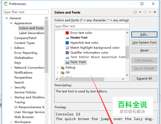Image resolution: width=161 pixels, height=124 pixels.
Task: Select Label Decorations preference page
Action: tap(32, 33)
